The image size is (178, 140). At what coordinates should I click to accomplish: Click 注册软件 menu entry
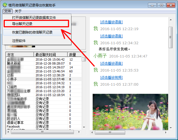19,41
